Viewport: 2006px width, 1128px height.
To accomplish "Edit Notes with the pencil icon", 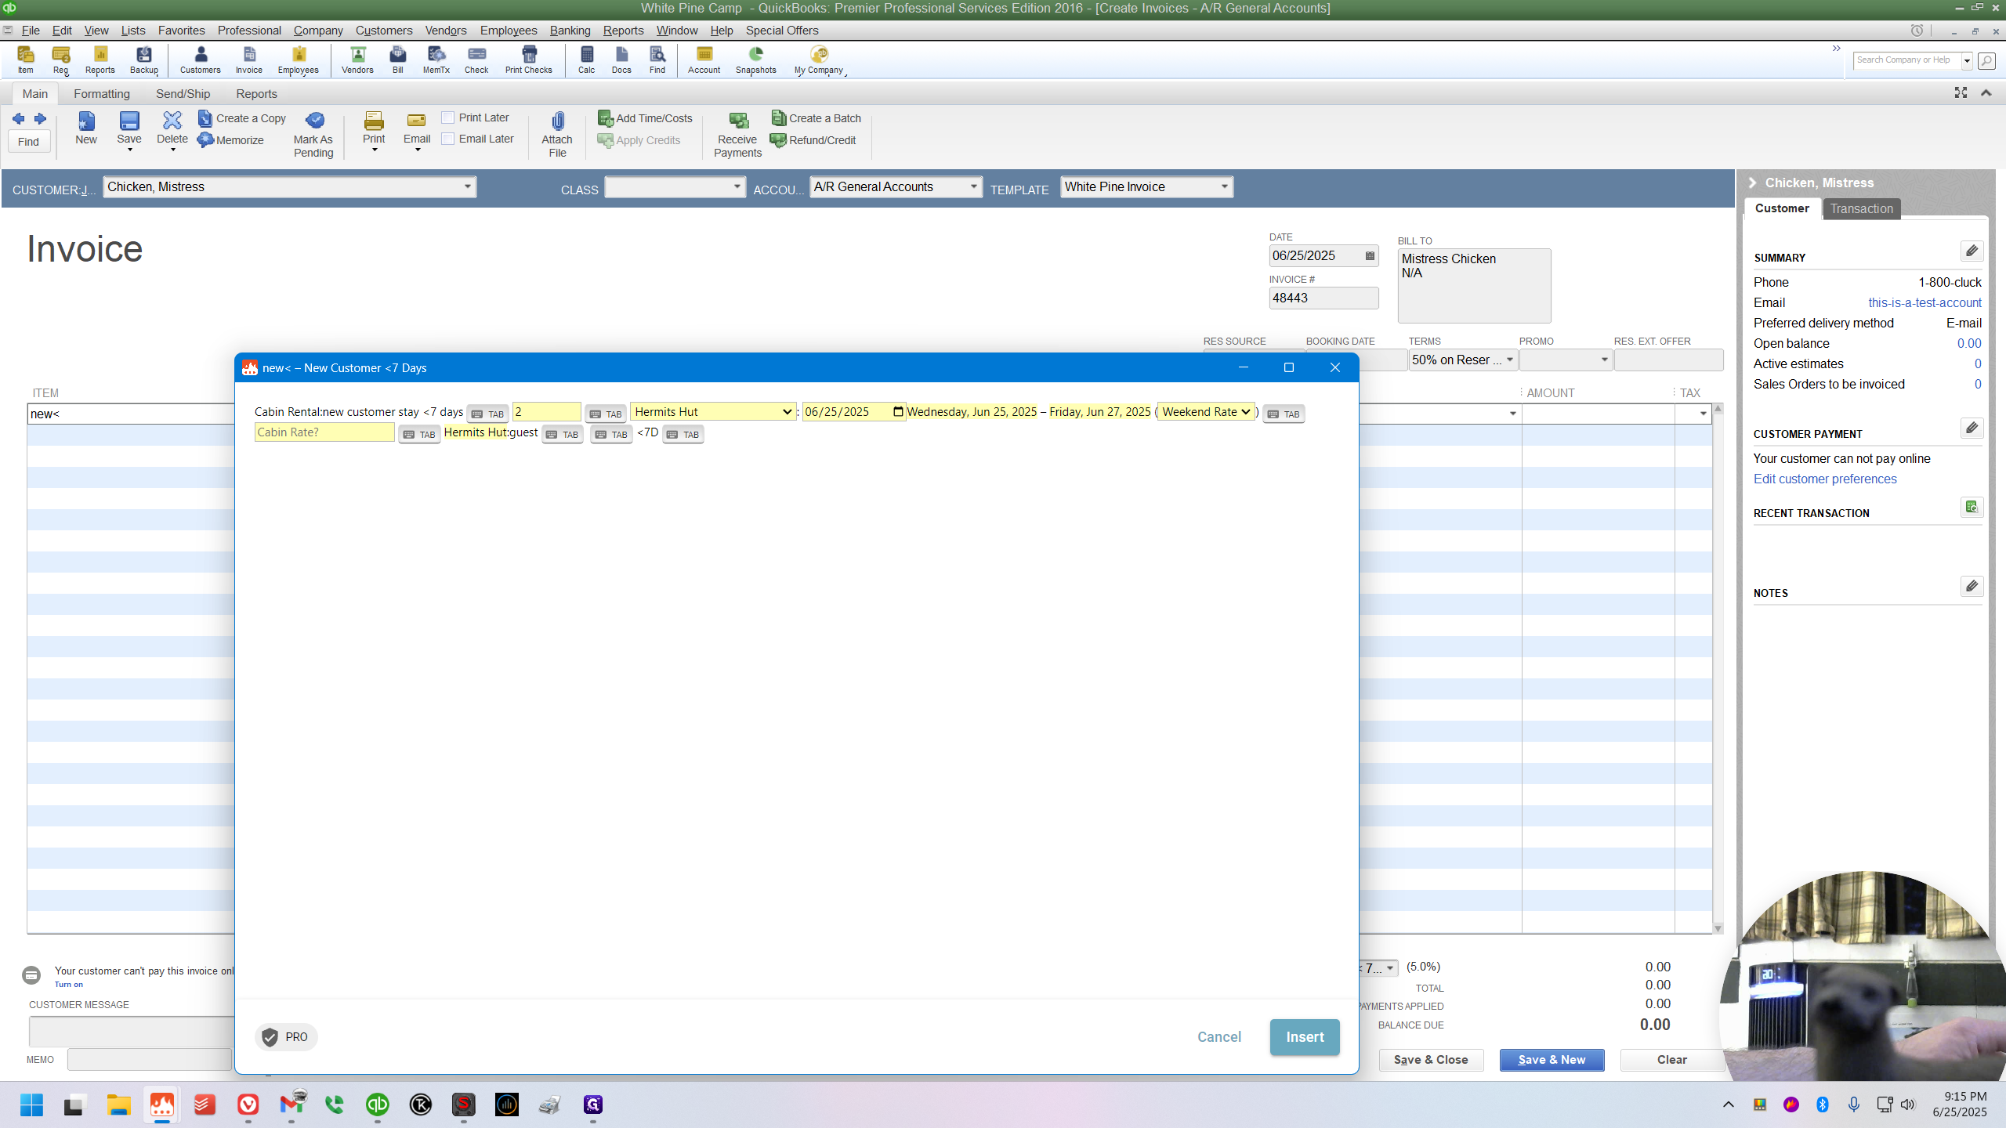I will coord(1972,586).
